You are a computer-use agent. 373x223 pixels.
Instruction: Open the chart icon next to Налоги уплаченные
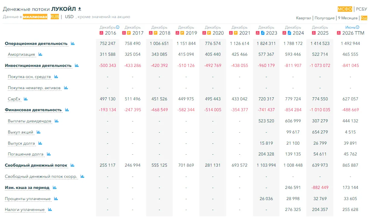click(x=50, y=209)
